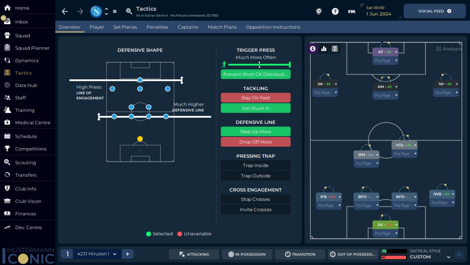
Task: Open the help question mark icon
Action: click(x=335, y=11)
